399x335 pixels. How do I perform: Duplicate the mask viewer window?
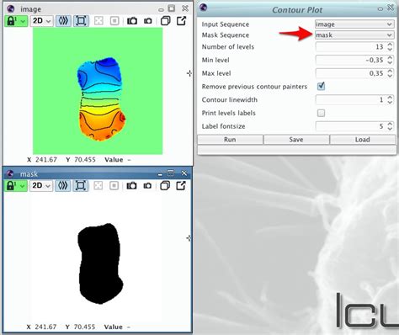click(165, 186)
